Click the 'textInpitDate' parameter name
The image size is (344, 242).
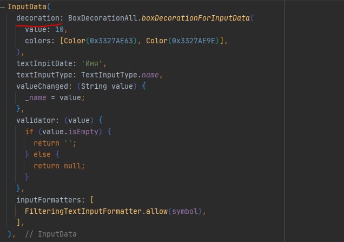pyautogui.click(x=44, y=63)
